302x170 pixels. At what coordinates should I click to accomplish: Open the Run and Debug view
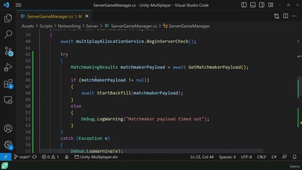pyautogui.click(x=8, y=67)
